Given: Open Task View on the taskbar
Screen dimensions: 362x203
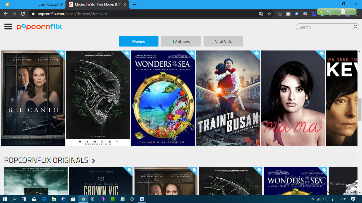Looking at the screenshot, I should click(24, 199).
